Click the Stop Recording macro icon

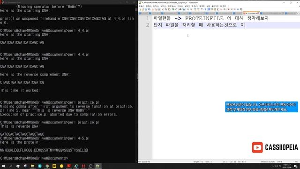coord(232,9)
